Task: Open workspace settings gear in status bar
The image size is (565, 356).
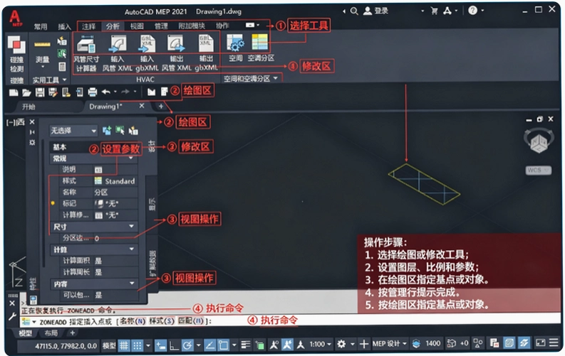Action: pos(341,344)
